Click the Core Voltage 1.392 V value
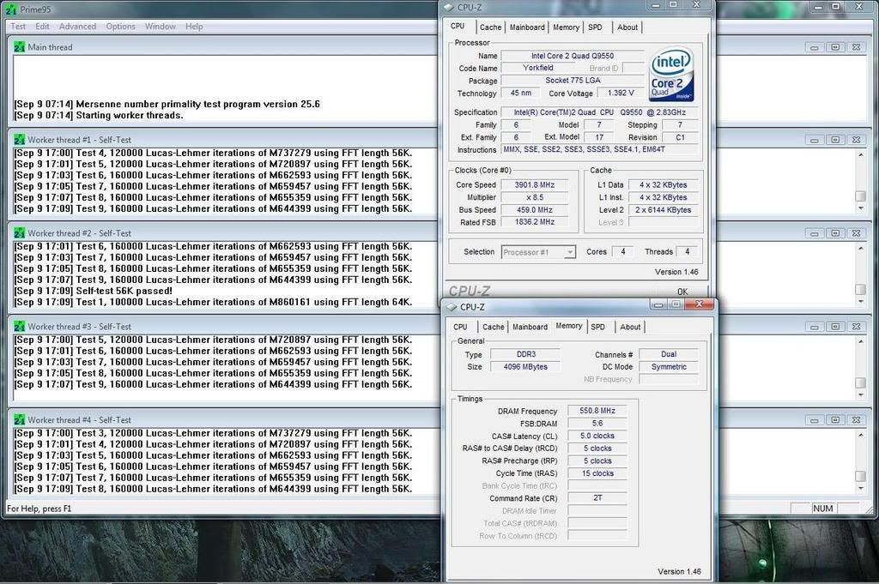 coord(621,93)
